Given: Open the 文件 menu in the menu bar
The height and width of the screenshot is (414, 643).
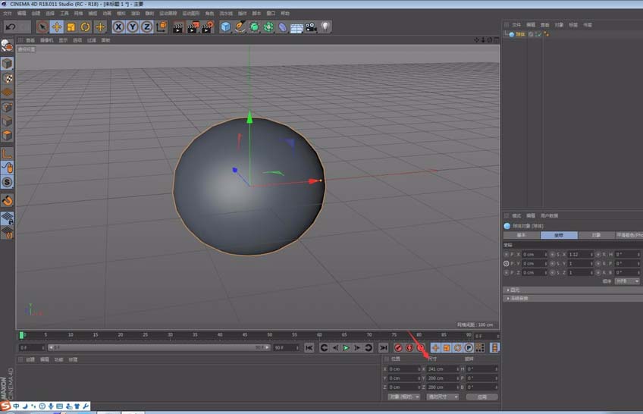Looking at the screenshot, I should click(x=8, y=13).
